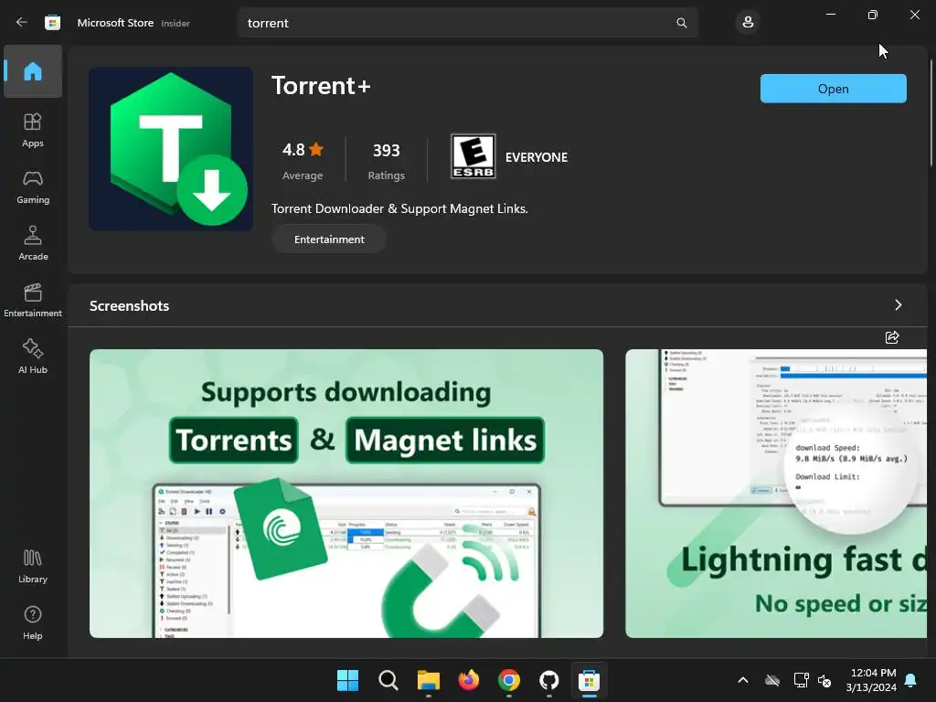Go to the Home section

pyautogui.click(x=33, y=71)
